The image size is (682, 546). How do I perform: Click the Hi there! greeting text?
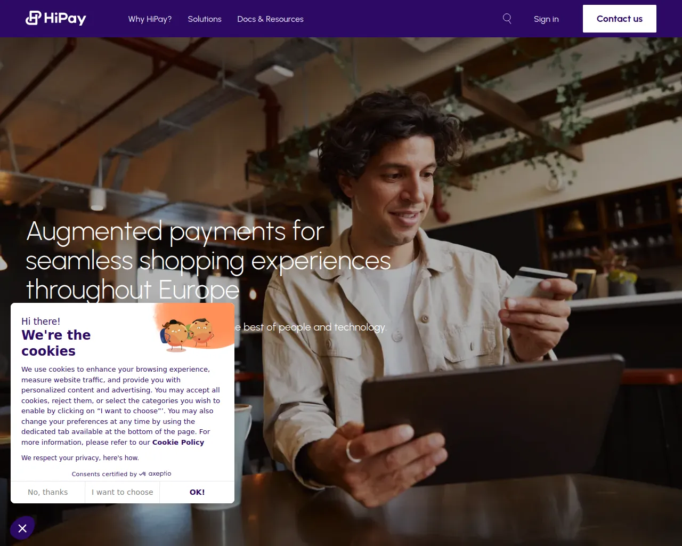(40, 321)
